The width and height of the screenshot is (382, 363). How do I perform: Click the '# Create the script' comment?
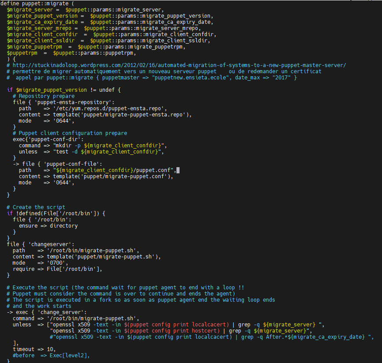click(36, 207)
